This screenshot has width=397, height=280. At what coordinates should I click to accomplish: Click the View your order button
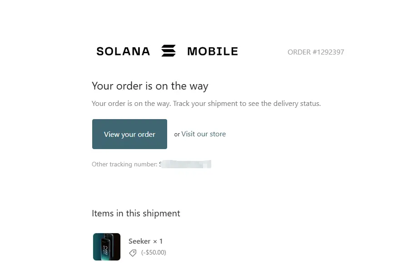click(129, 134)
